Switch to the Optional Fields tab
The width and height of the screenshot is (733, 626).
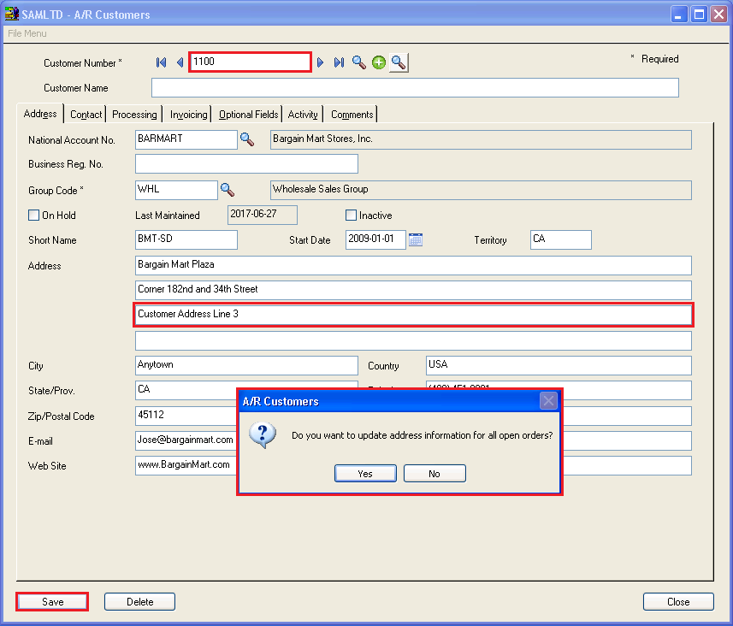point(248,115)
